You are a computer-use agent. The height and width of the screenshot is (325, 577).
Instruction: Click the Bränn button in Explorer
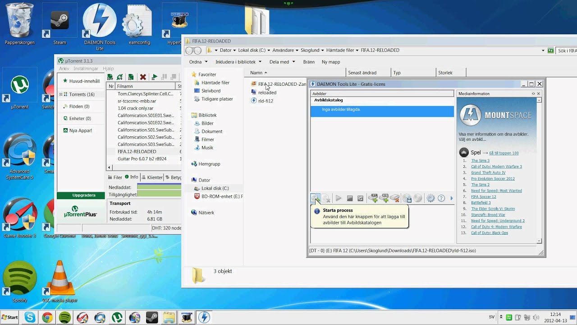(x=309, y=62)
